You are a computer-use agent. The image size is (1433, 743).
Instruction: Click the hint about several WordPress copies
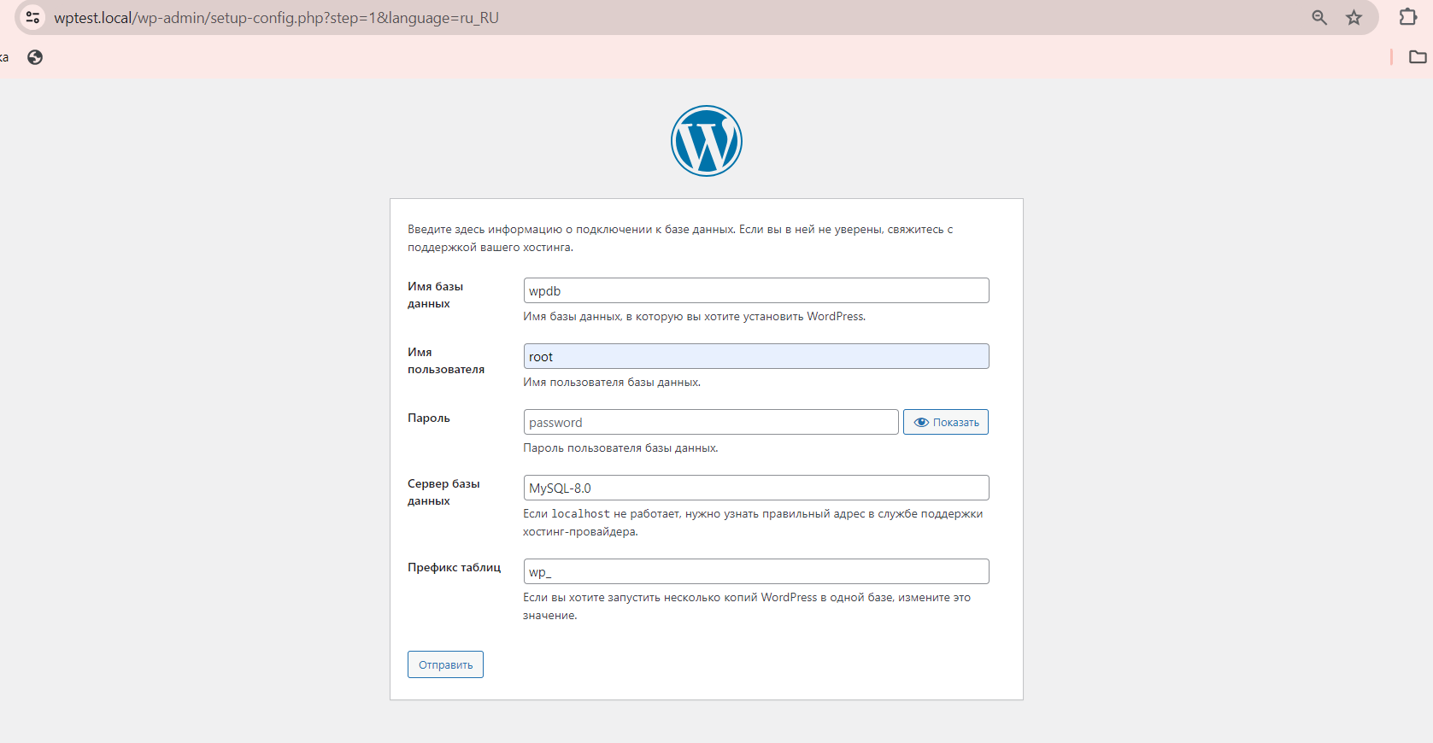click(x=747, y=606)
